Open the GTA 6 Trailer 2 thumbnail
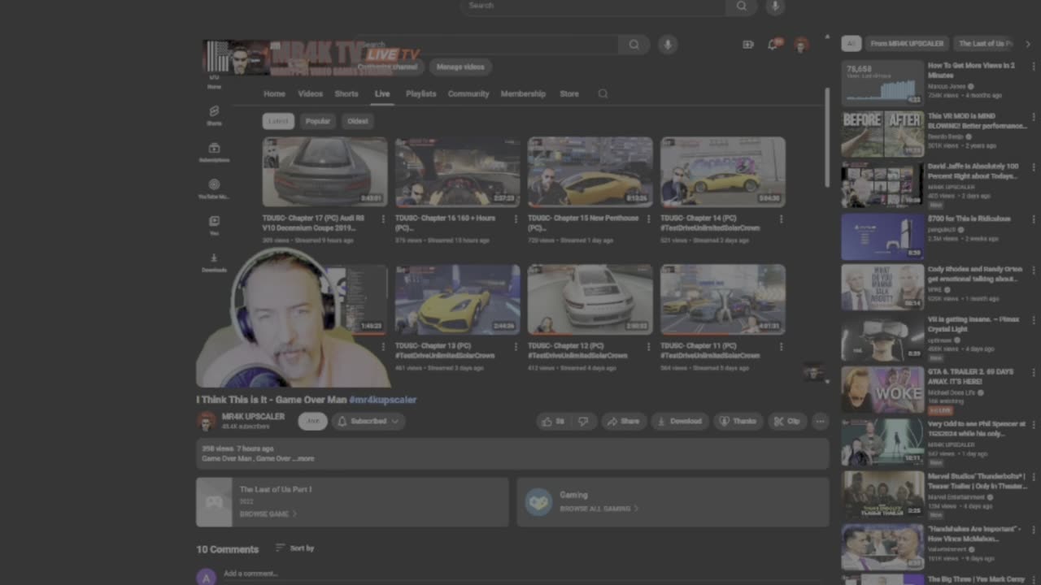This screenshot has height=585, width=1041. [882, 390]
